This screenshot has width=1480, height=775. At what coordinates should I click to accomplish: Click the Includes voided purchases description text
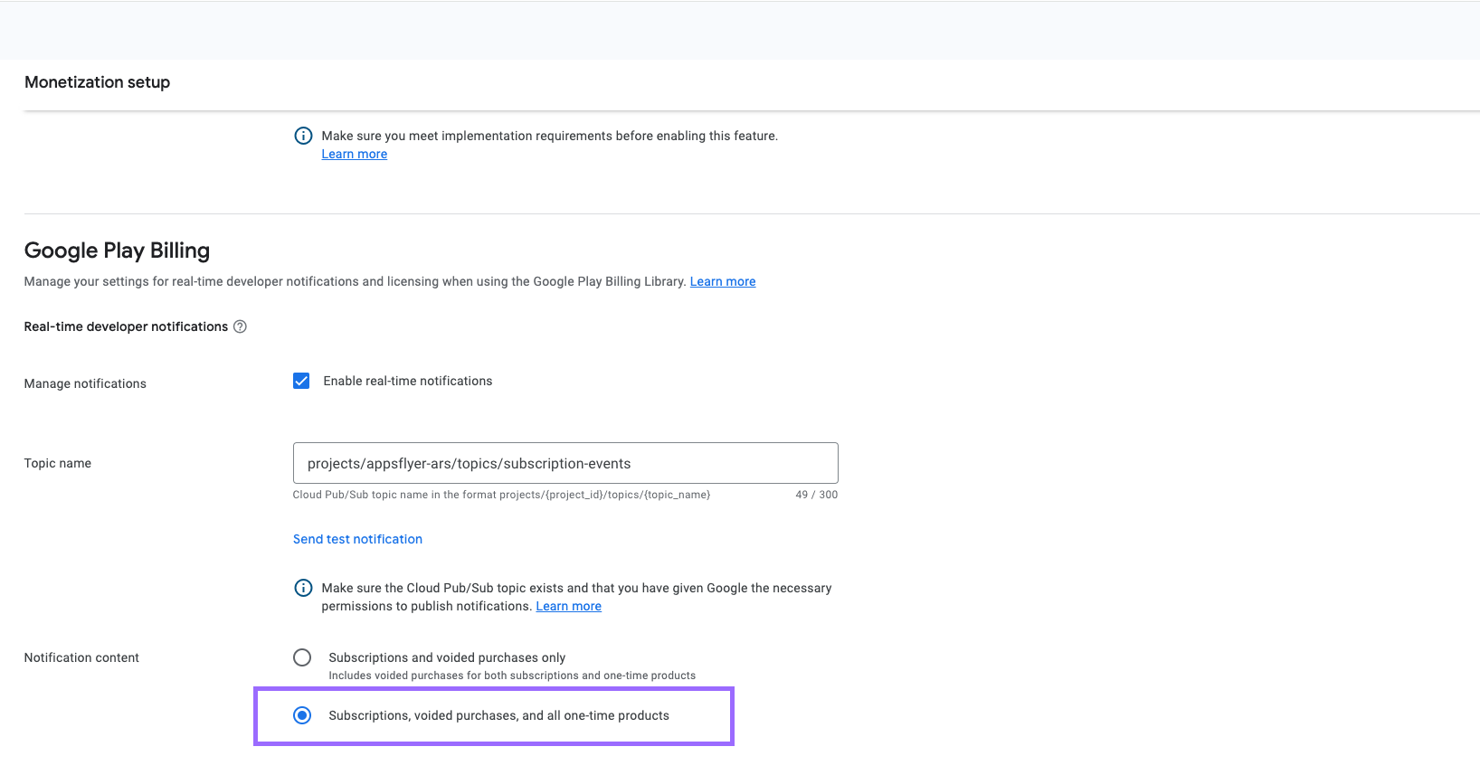tap(511, 676)
